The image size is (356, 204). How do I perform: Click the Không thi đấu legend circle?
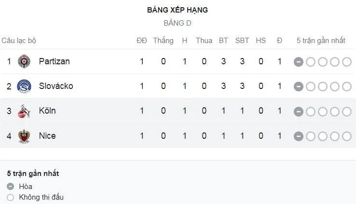pos(11,197)
